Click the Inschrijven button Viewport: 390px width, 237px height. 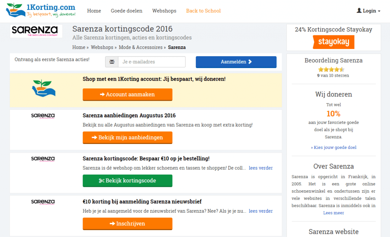127,224
